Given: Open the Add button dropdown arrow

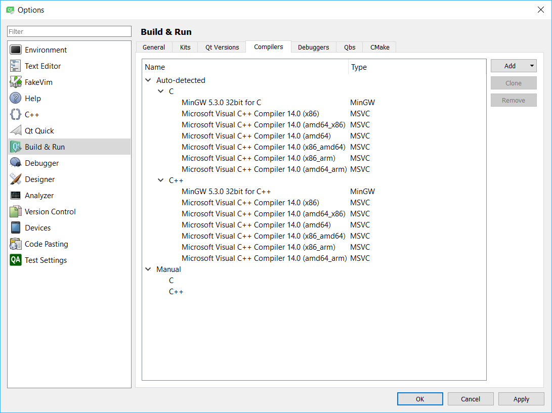Looking at the screenshot, I should pos(532,66).
